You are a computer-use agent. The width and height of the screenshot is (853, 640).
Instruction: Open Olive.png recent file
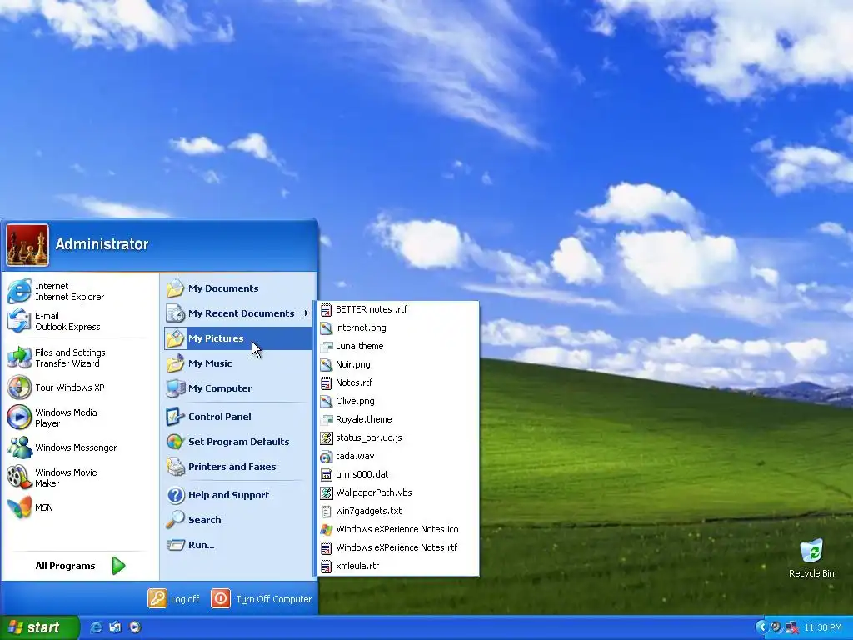click(x=398, y=401)
